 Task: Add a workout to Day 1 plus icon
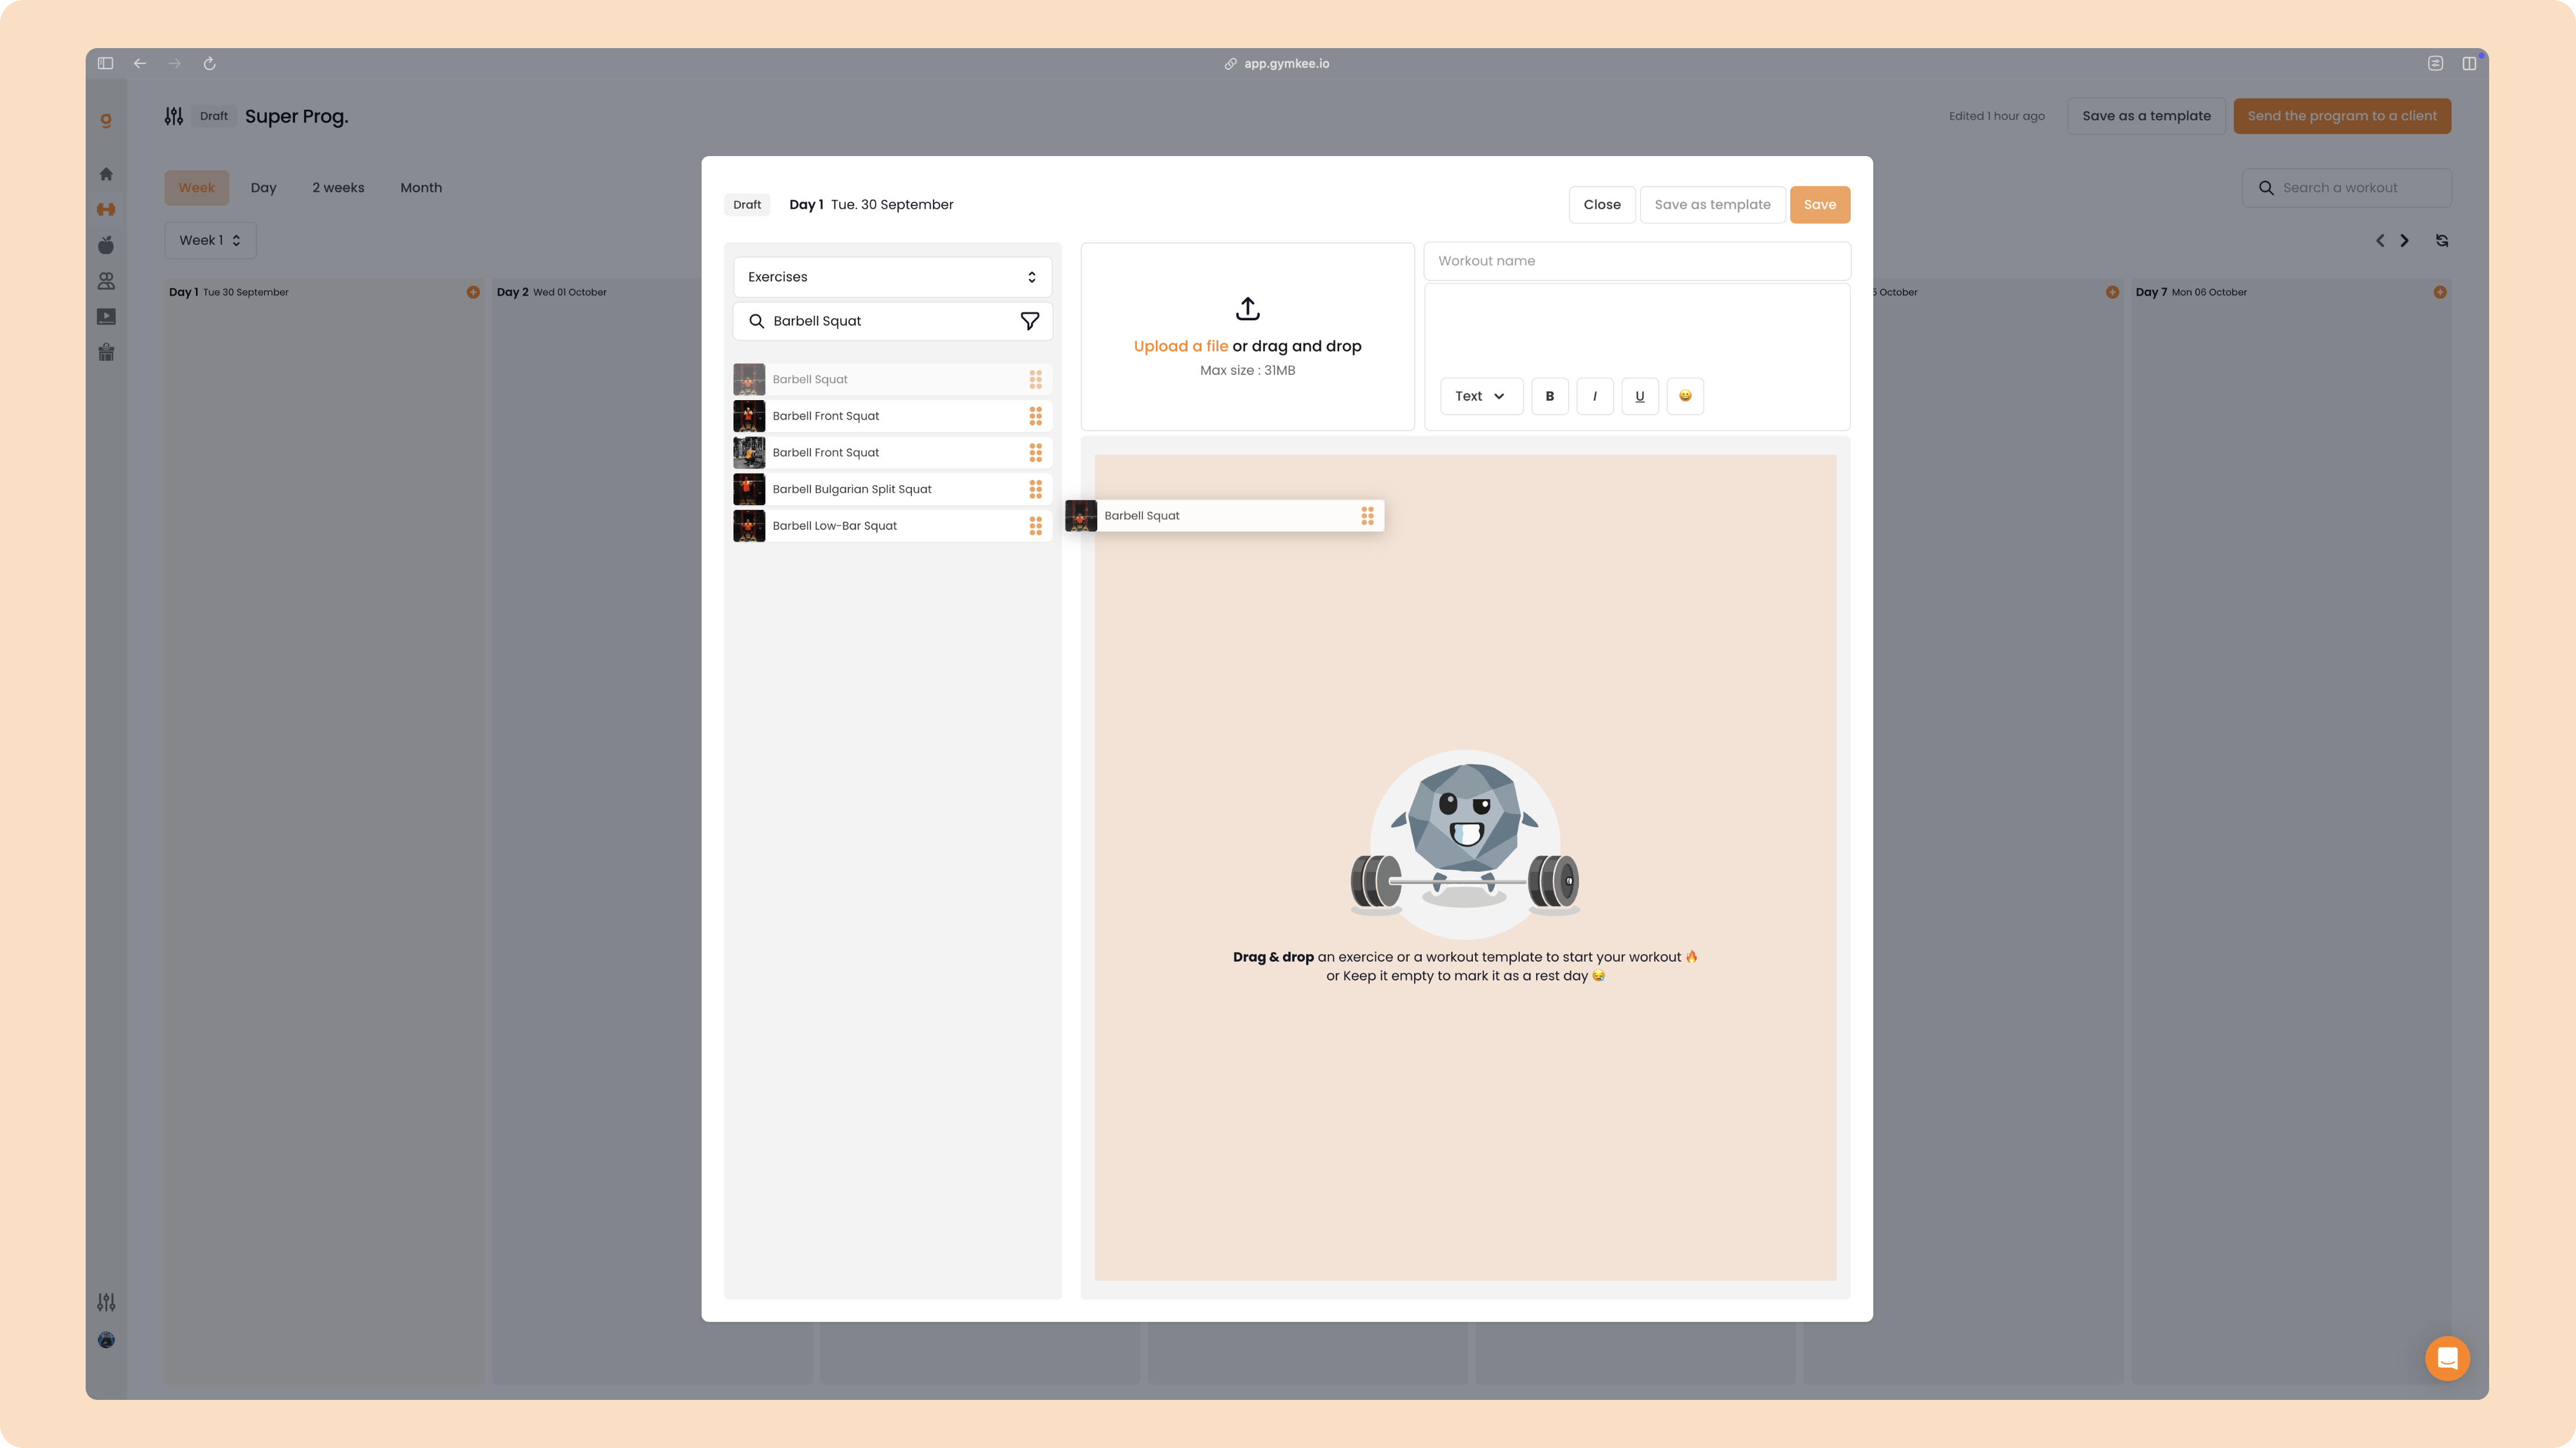pyautogui.click(x=473, y=292)
